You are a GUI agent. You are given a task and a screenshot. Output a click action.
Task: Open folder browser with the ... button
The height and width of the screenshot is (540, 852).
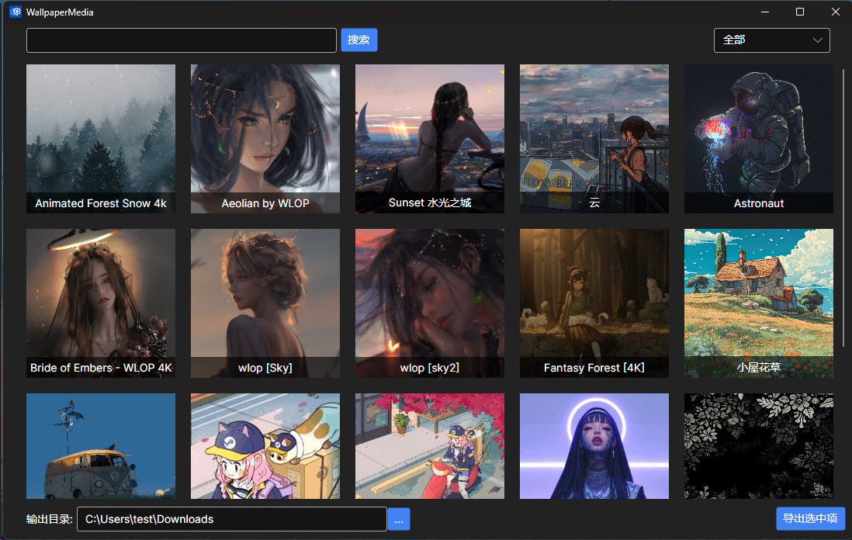click(399, 519)
